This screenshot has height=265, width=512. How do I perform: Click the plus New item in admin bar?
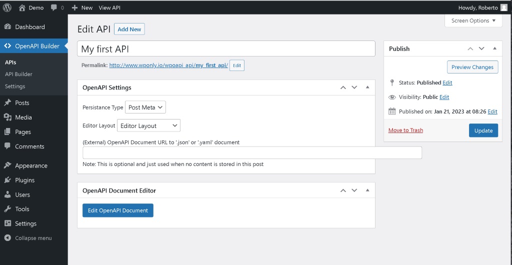coord(82,7)
